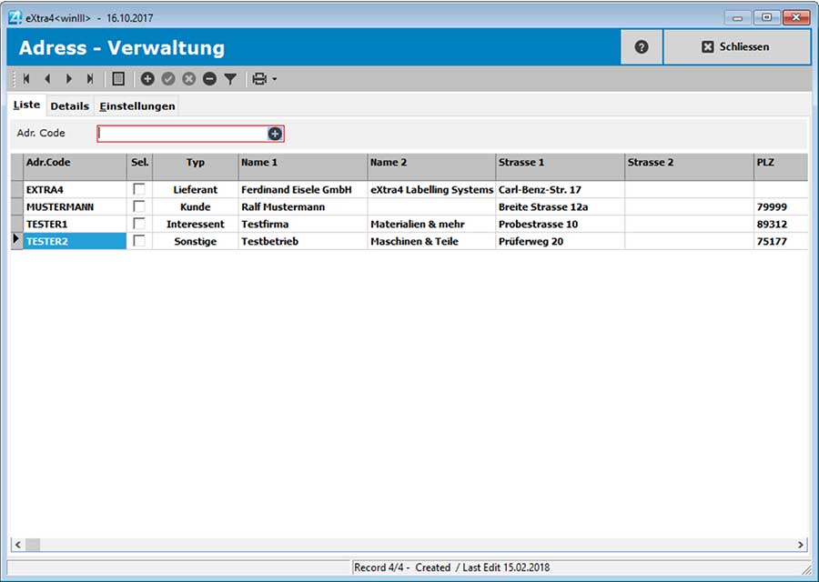Navigate to the first record
This screenshot has height=582, width=819.
pos(25,78)
